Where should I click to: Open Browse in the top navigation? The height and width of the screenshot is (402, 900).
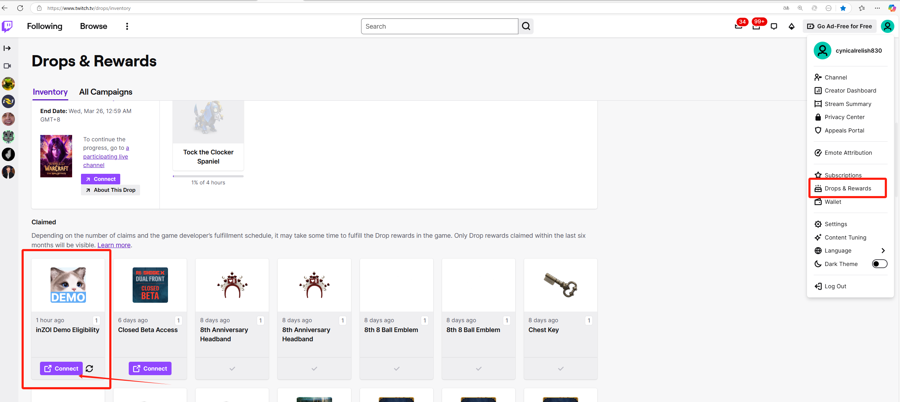point(94,26)
